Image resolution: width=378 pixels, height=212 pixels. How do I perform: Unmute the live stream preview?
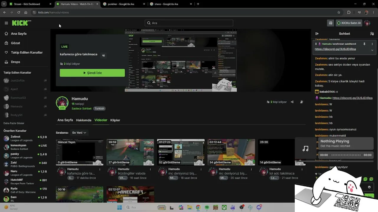[x=103, y=55]
